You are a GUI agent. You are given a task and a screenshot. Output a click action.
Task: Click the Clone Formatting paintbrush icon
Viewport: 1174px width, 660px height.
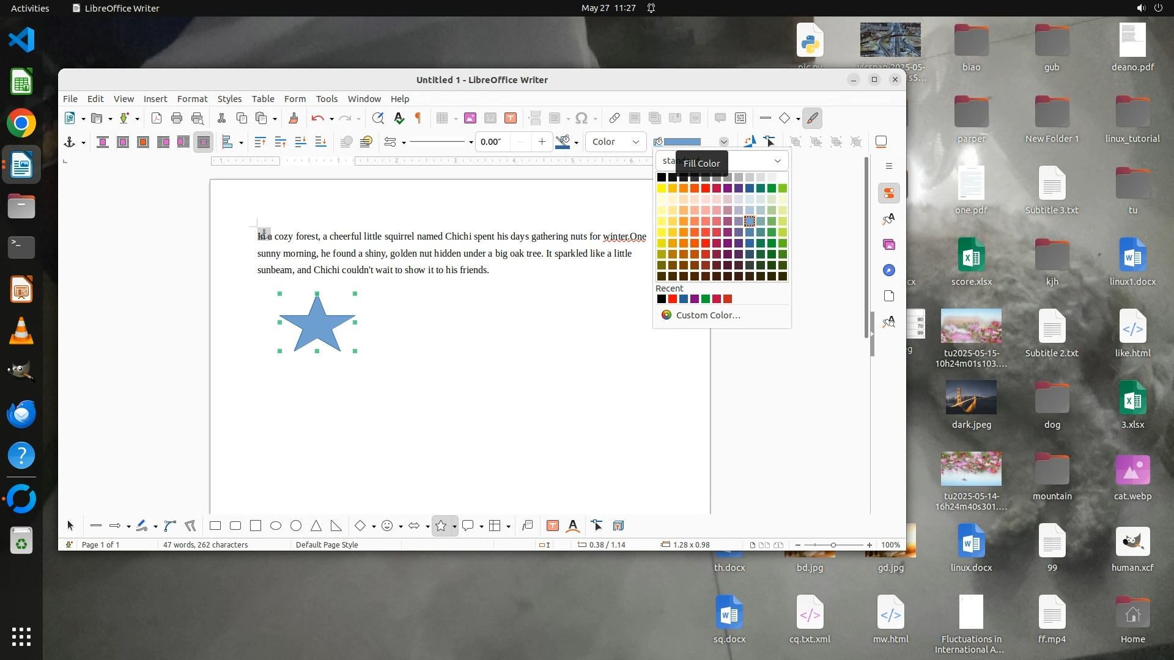point(293,118)
